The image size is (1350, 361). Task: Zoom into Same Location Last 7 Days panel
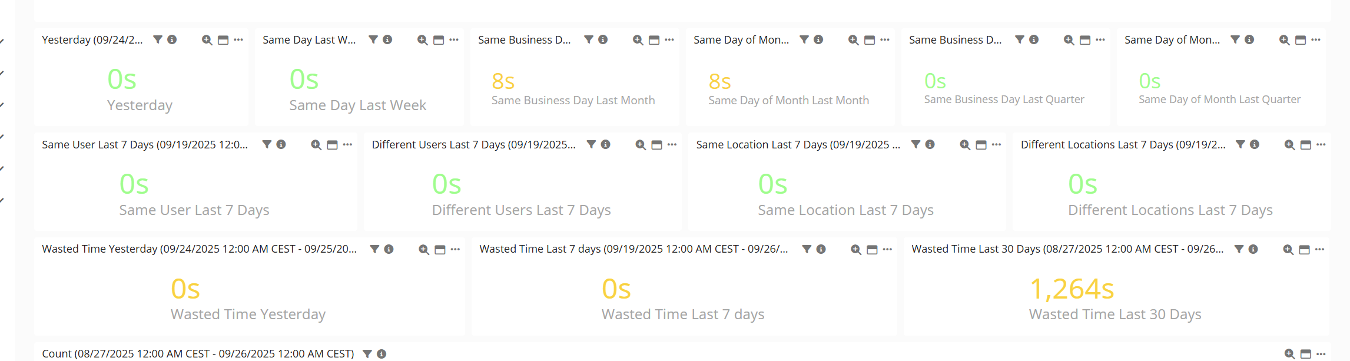click(965, 145)
